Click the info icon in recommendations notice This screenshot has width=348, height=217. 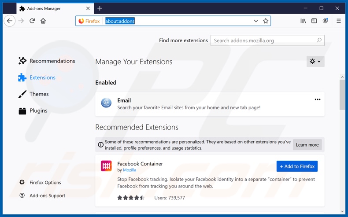[100, 145]
